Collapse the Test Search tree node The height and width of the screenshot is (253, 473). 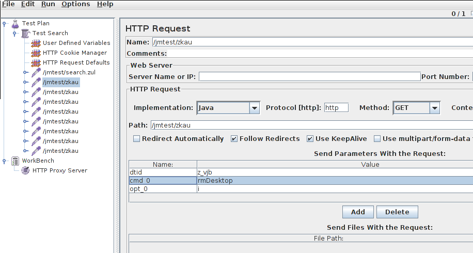14,34
